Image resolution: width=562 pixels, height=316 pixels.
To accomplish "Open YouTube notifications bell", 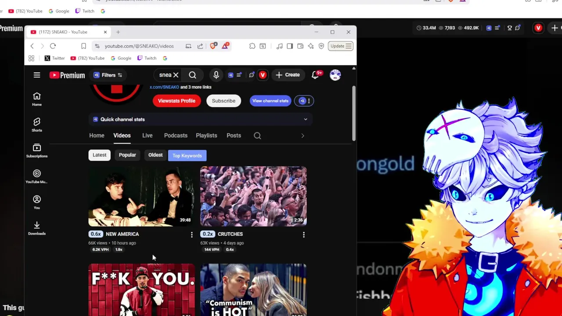I will point(315,75).
